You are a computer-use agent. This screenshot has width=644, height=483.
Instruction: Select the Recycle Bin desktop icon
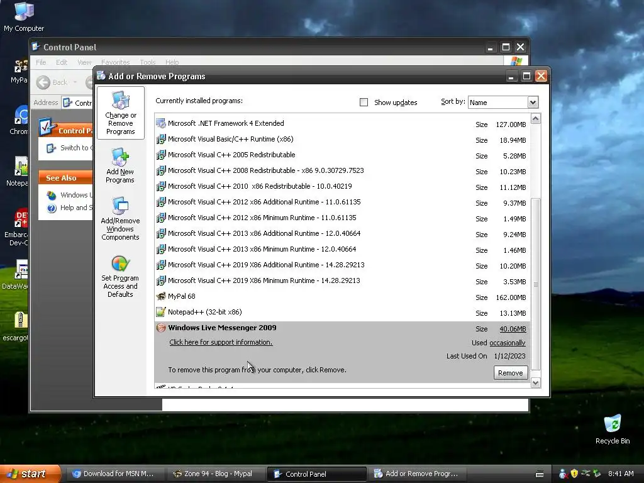click(x=613, y=429)
